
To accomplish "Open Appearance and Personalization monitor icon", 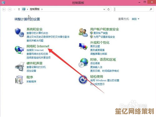I will point(83,46).
